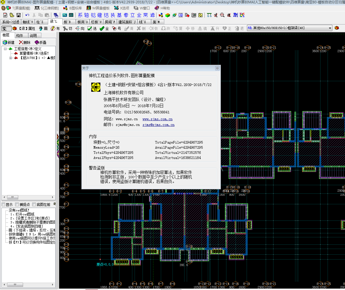The image size is (345, 290).
Task: Click the 折叠 collapse button
Action: pyautogui.click(x=41, y=42)
